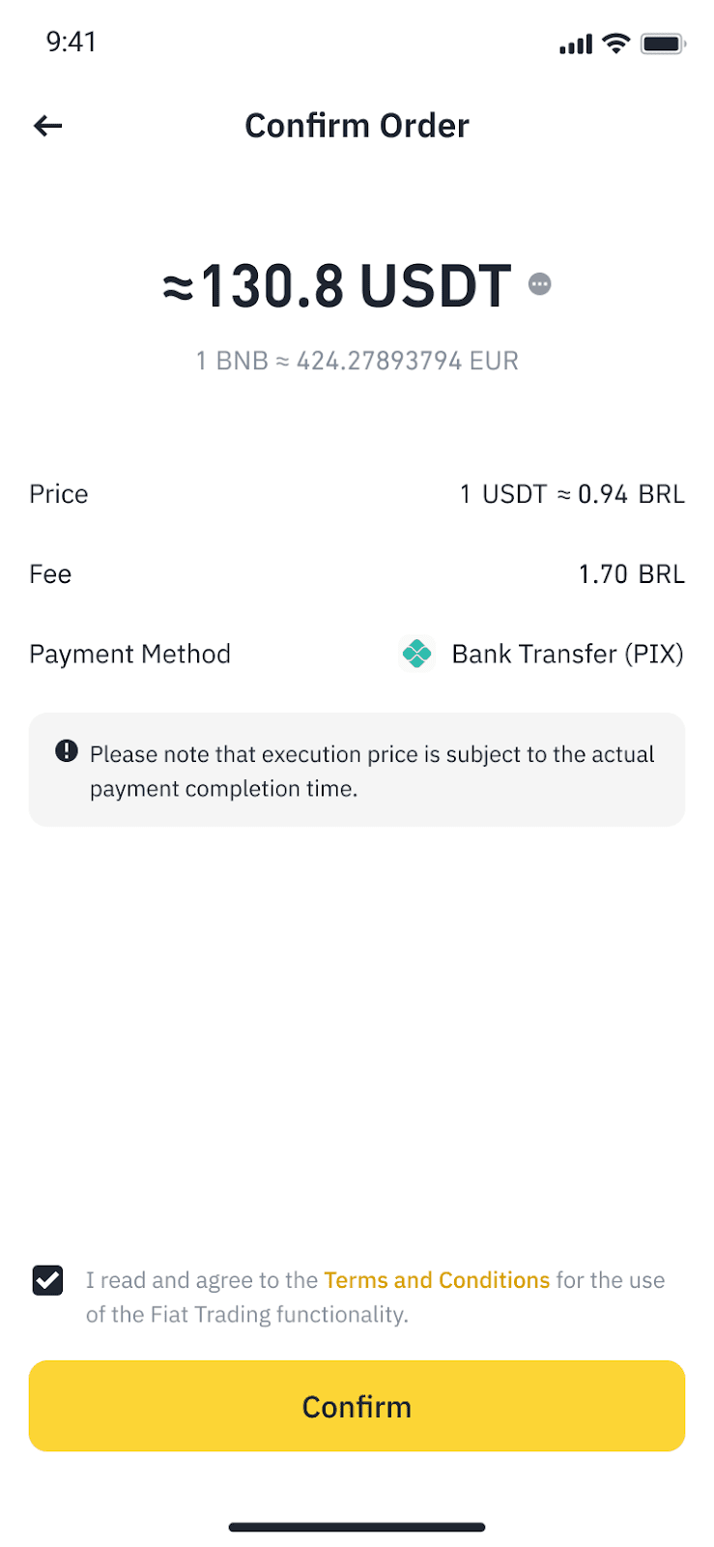Tap the exclamation warning icon in notice

[x=66, y=751]
